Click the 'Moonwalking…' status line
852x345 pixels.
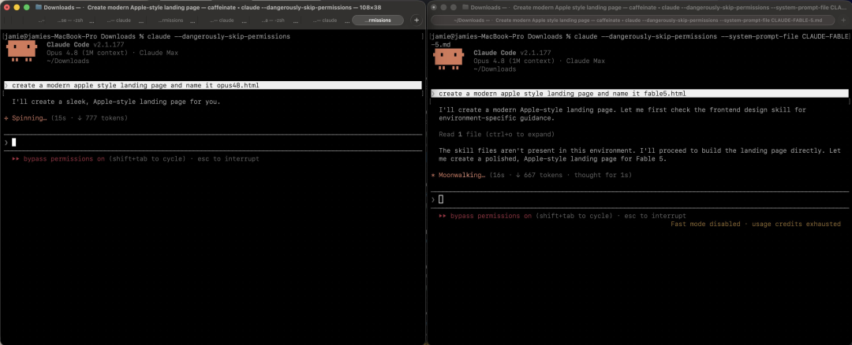click(532, 175)
